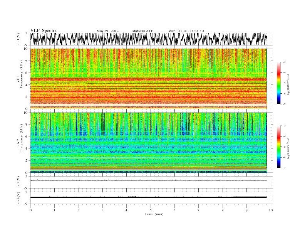Click the ch.2 spectrogram 6 kHz tick label
The image size is (305, 236).
27,137
